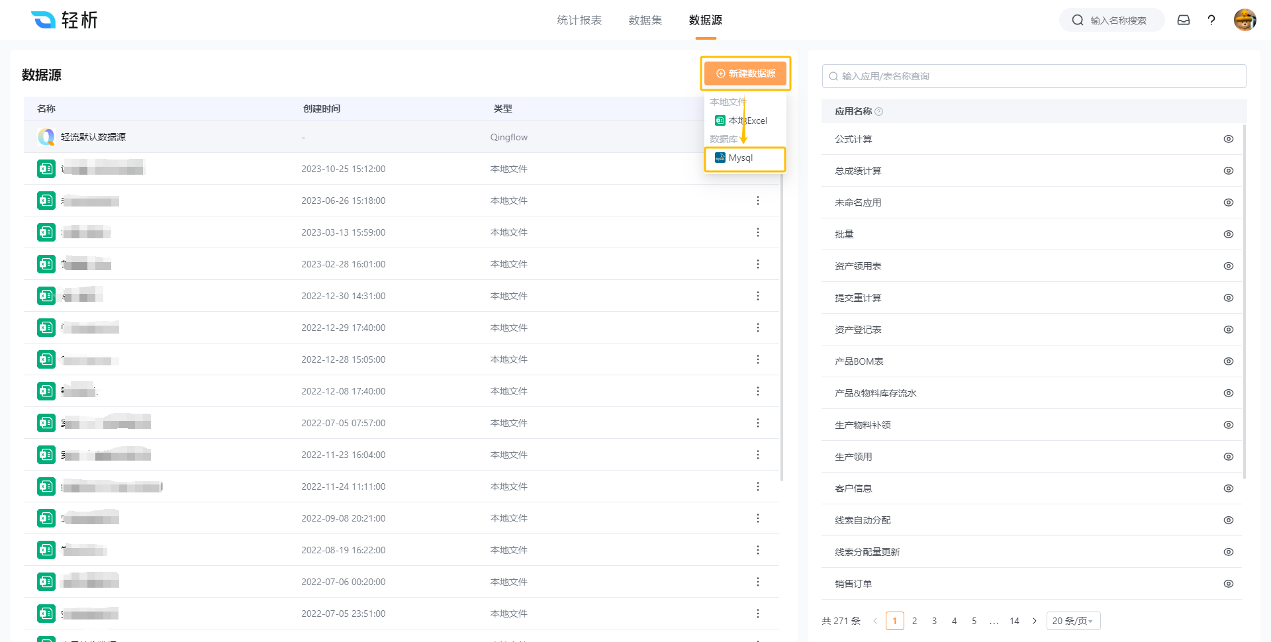
Task: Go to page 3 of the app list
Action: 934,621
